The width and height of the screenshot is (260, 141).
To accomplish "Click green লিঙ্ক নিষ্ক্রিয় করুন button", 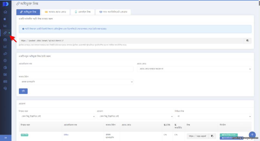I will [229, 135].
